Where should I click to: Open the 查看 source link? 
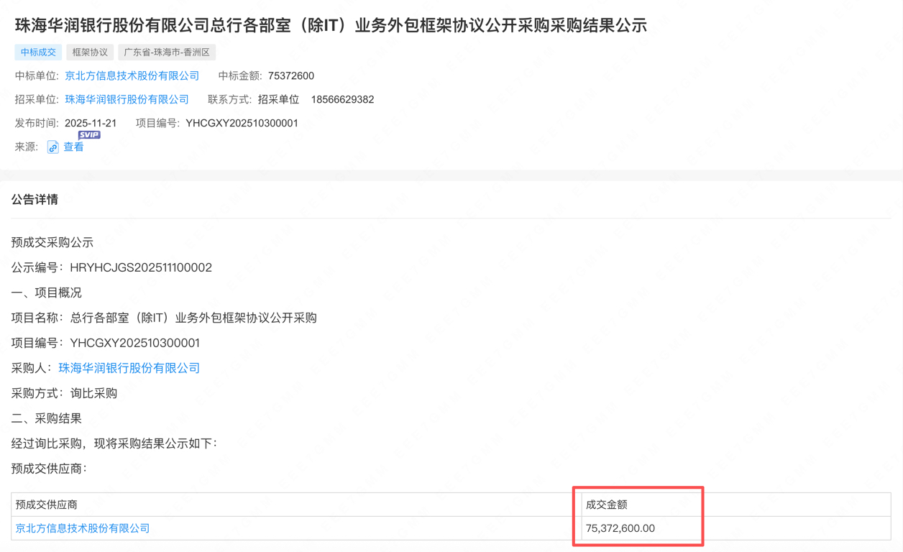73,147
